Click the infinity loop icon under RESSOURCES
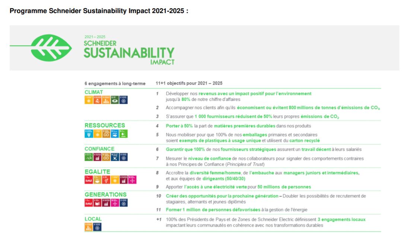Viewport: 407px width, 242px height. 106,134
